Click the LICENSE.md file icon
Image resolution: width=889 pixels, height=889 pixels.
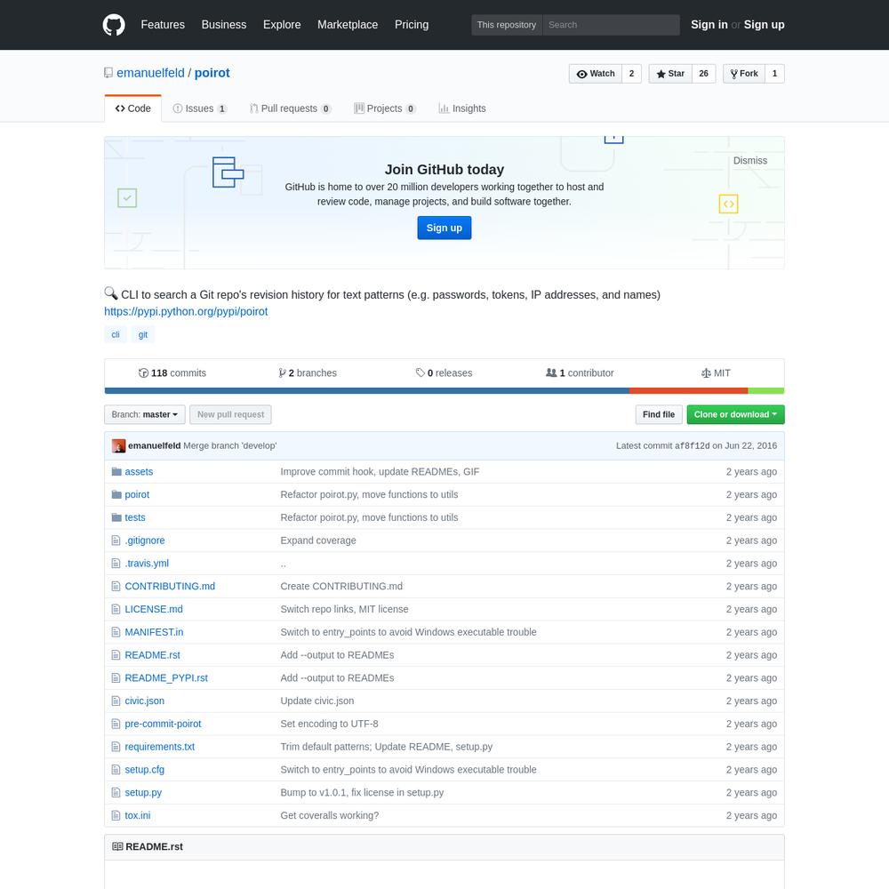116,610
